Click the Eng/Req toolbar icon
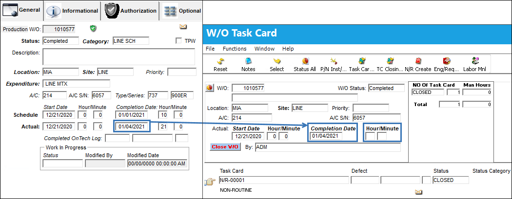 [446, 65]
